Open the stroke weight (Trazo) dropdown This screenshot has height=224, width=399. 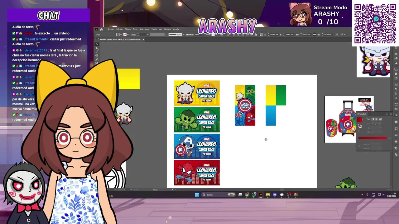[x=148, y=35]
